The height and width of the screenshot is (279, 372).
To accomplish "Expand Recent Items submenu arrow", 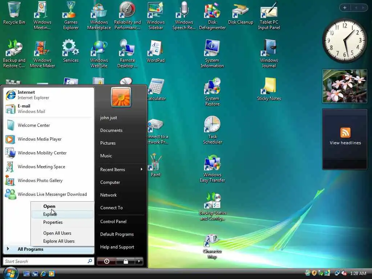I will pyautogui.click(x=141, y=169).
